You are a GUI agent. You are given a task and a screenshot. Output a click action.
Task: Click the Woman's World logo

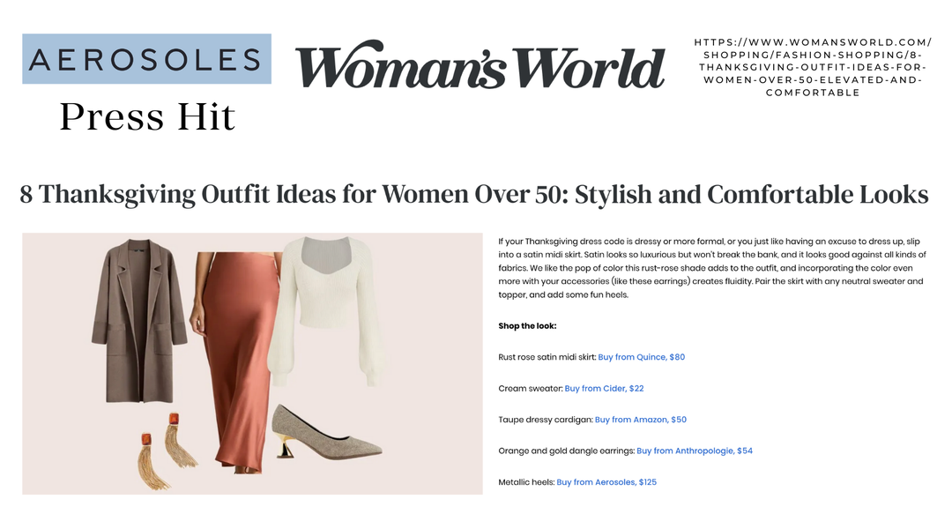tap(480, 65)
